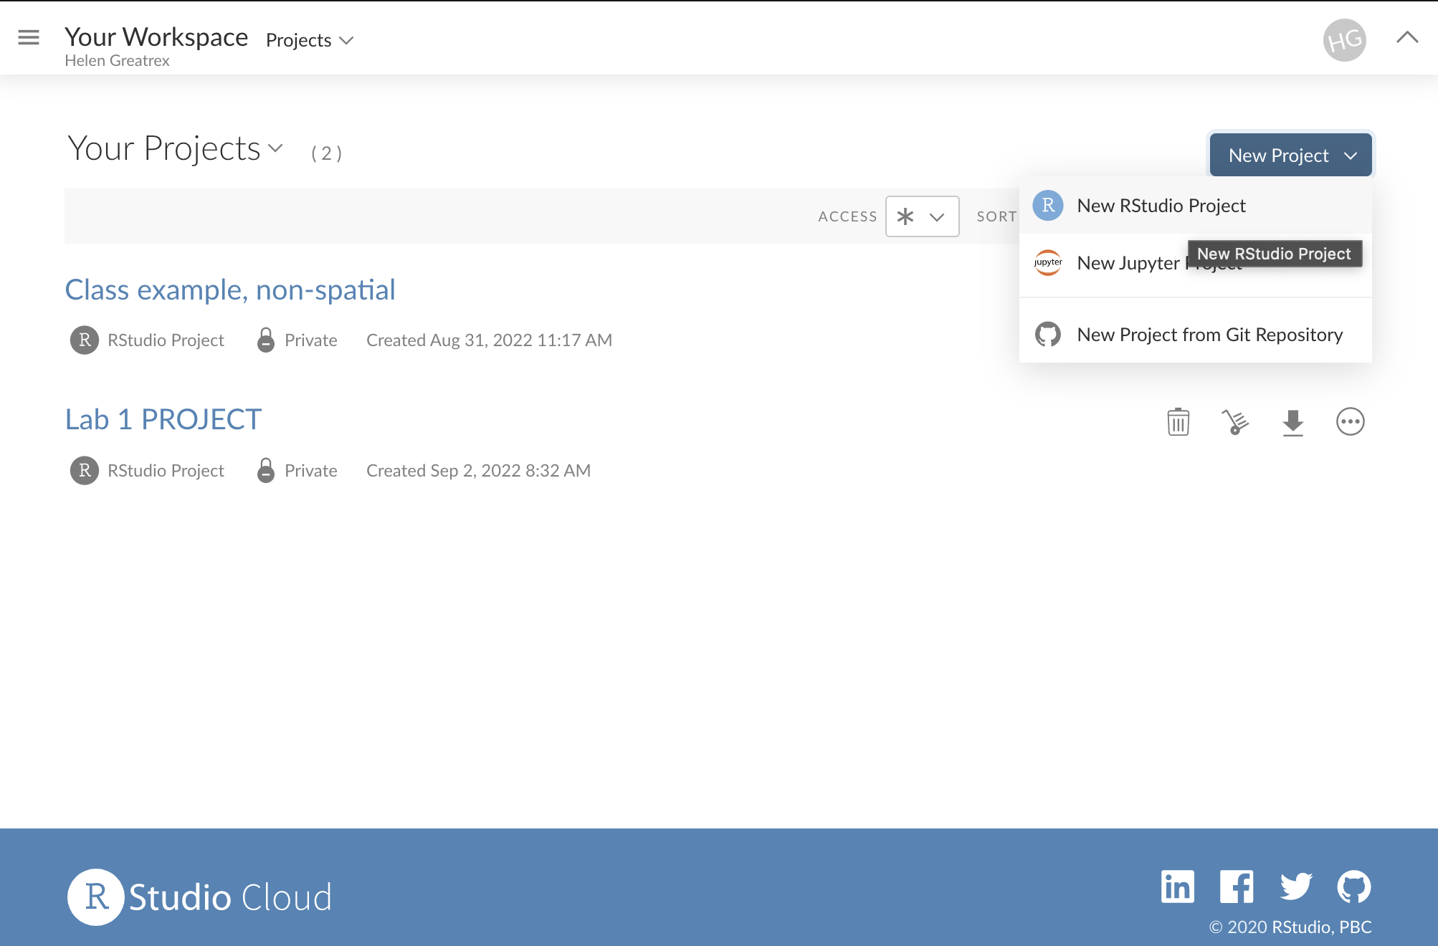
Task: Move Lab 1 PROJECT using the hand-truck icon
Action: pos(1234,421)
